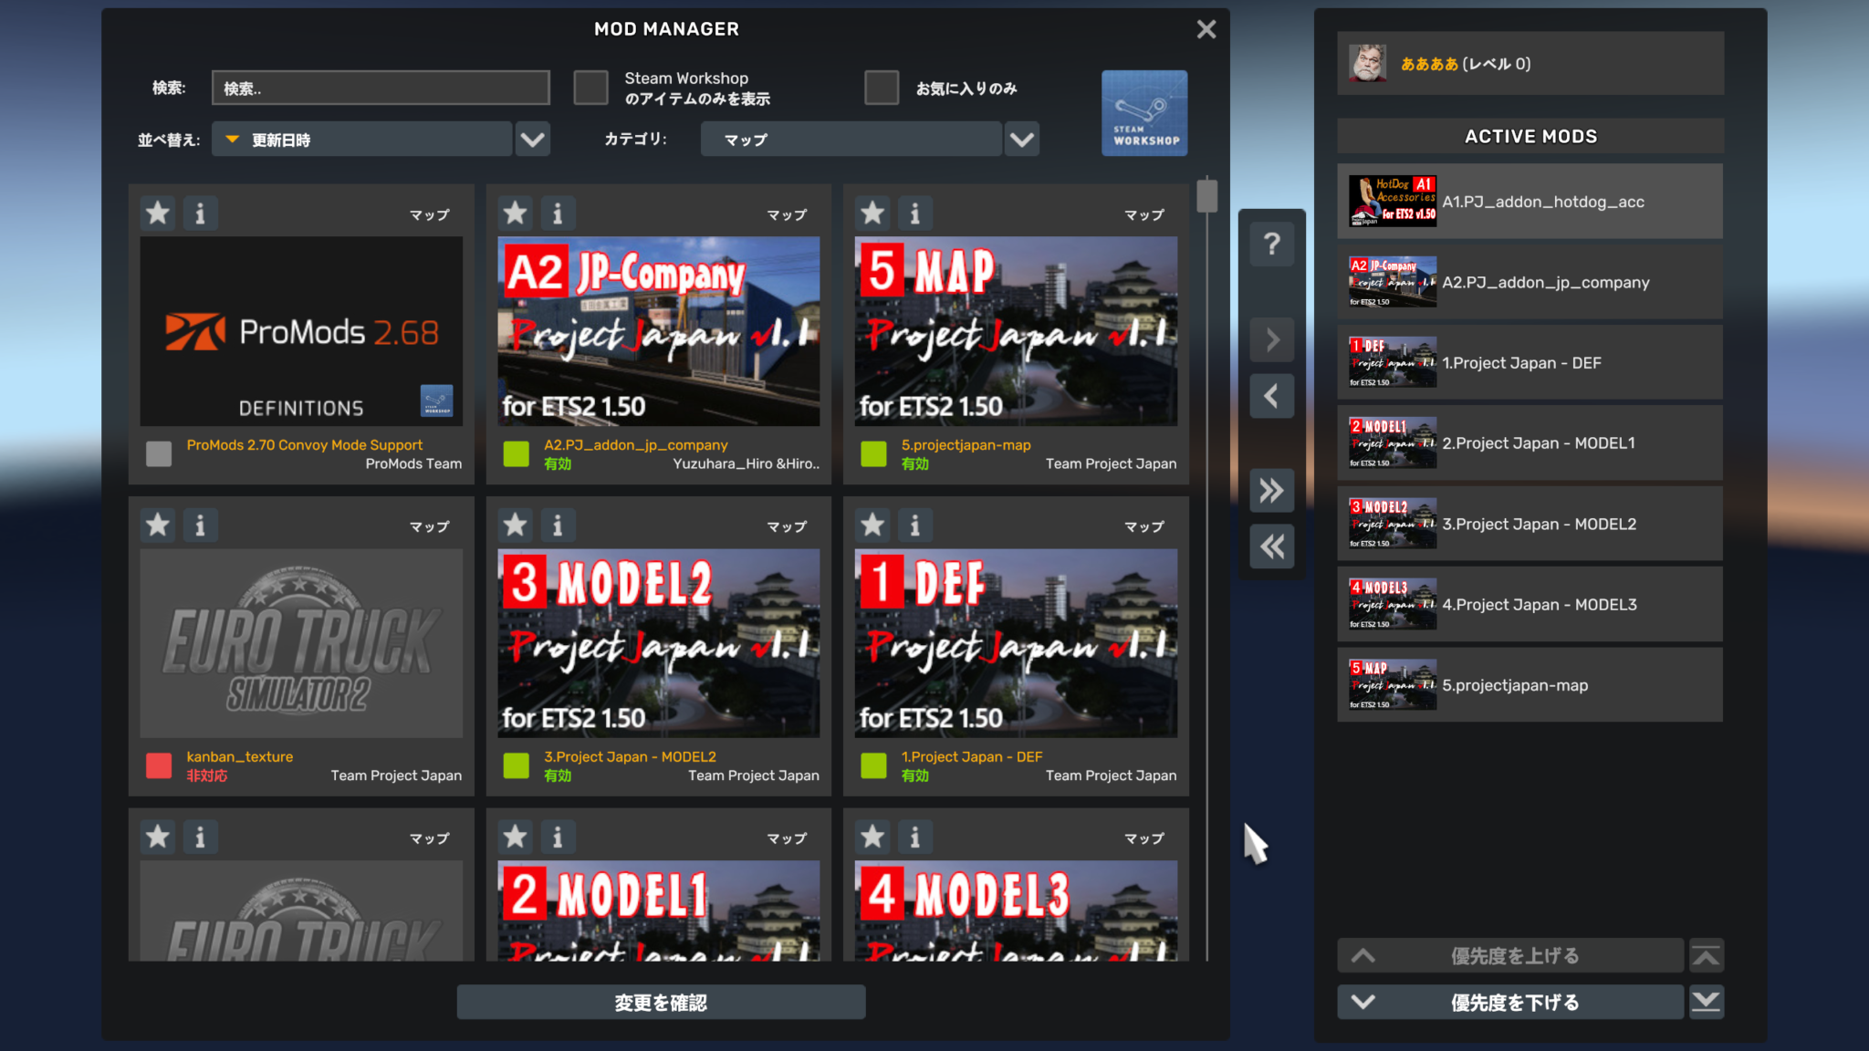Open Steam Workshop via the Workshop icon
1869x1051 pixels.
(x=1144, y=112)
